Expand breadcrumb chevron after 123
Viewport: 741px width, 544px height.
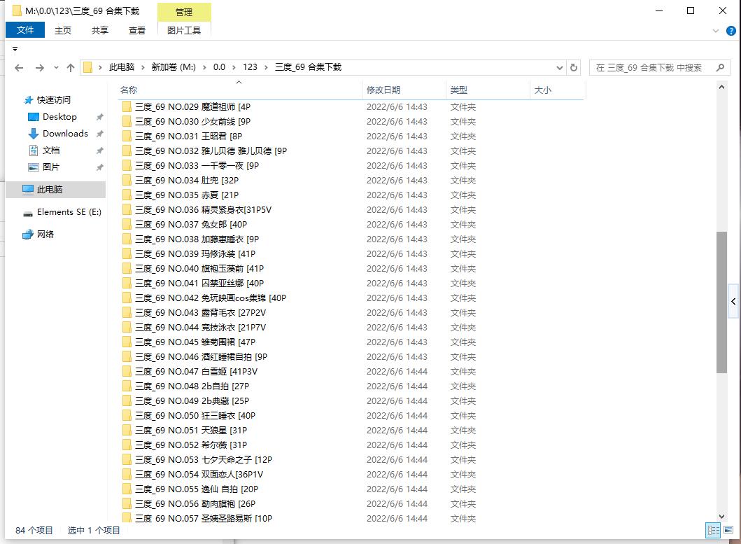point(266,68)
